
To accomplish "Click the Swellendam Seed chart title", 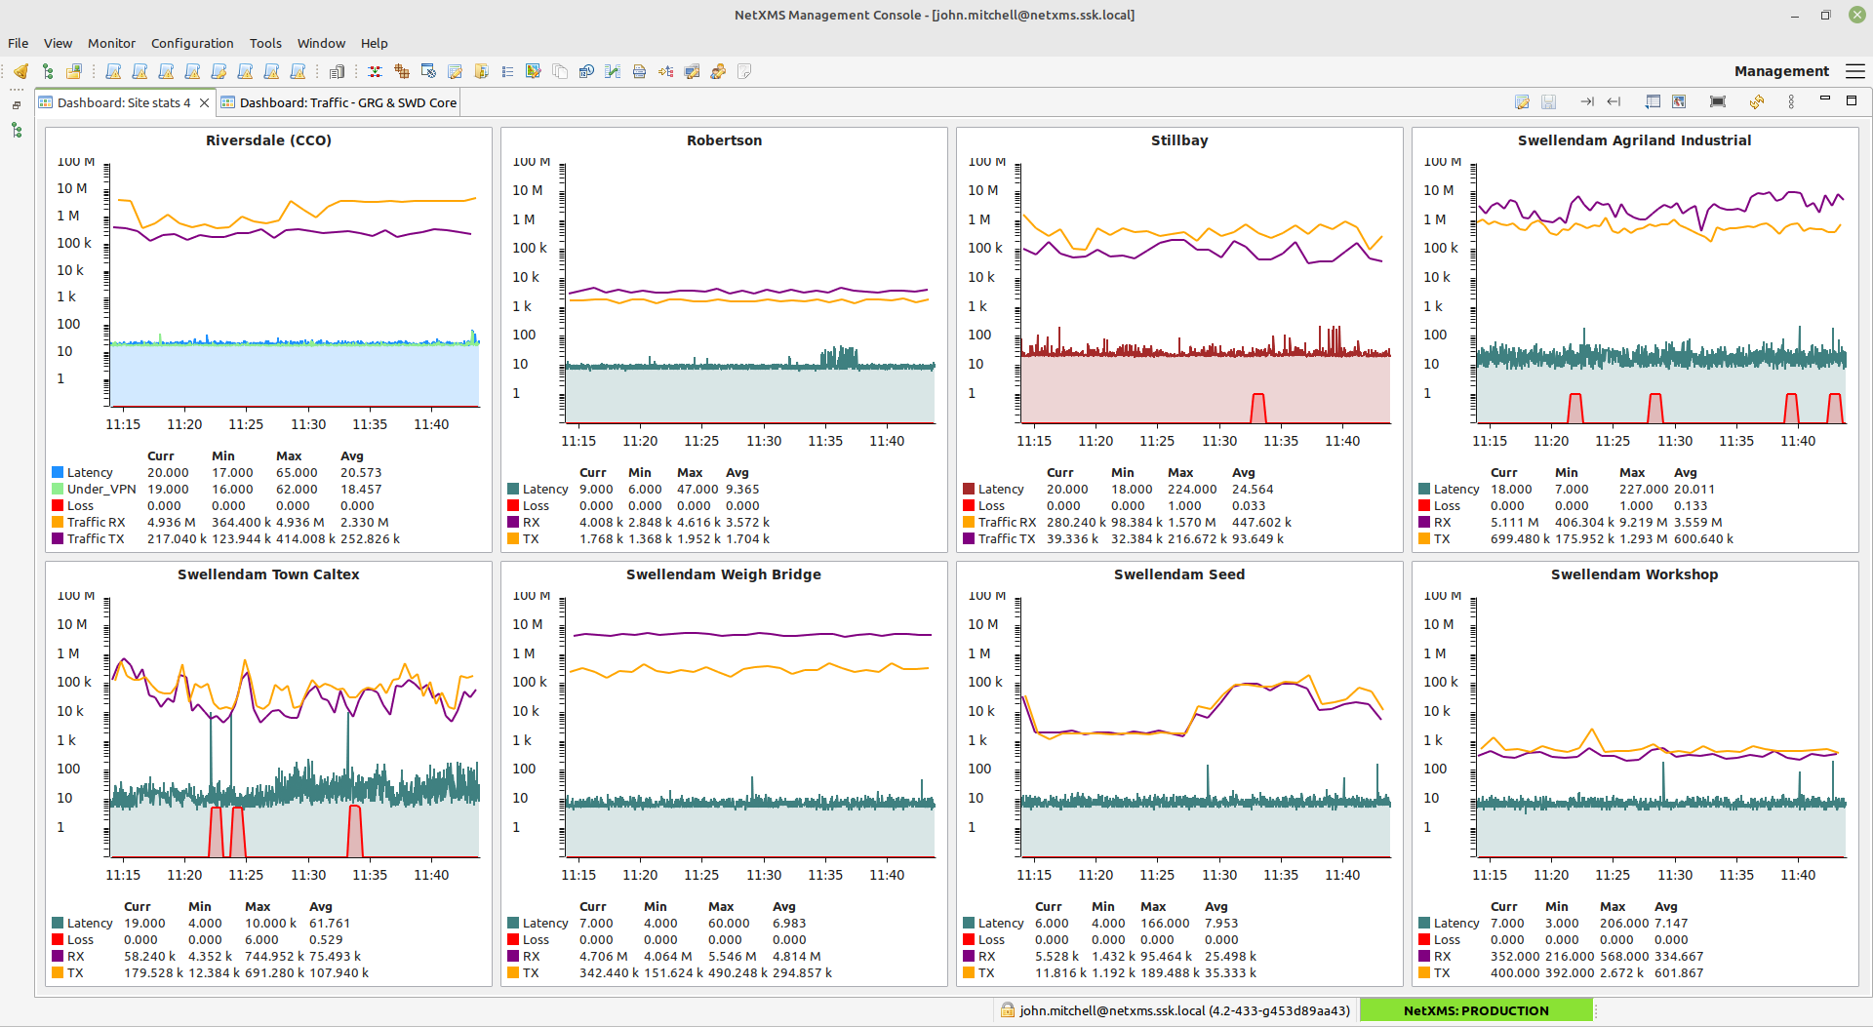I will (1179, 574).
